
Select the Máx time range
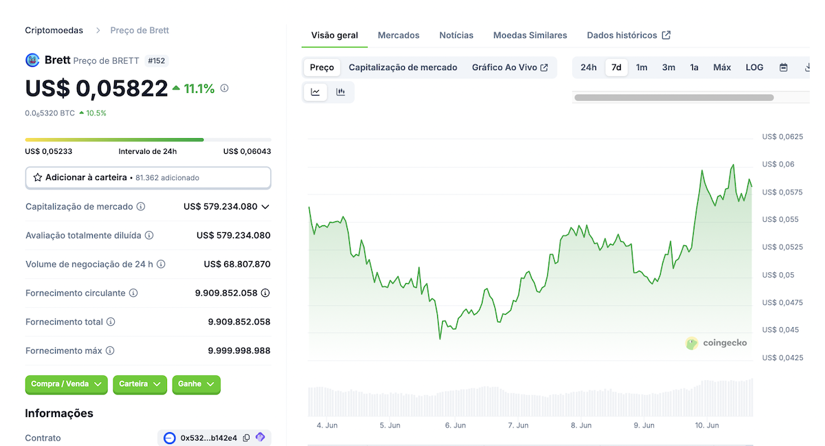[722, 67]
